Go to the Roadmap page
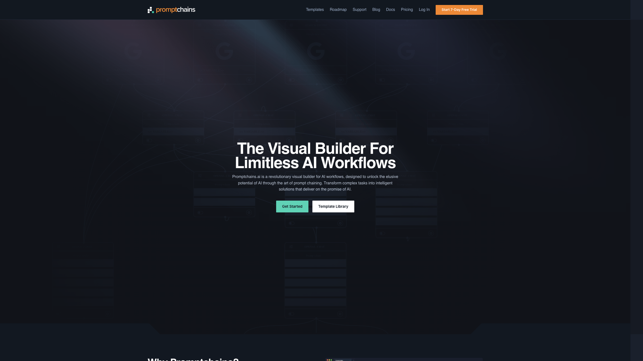 pos(338,10)
